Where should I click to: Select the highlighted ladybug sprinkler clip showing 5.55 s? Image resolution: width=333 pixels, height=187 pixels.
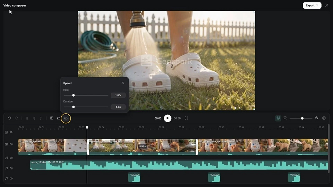point(143,147)
